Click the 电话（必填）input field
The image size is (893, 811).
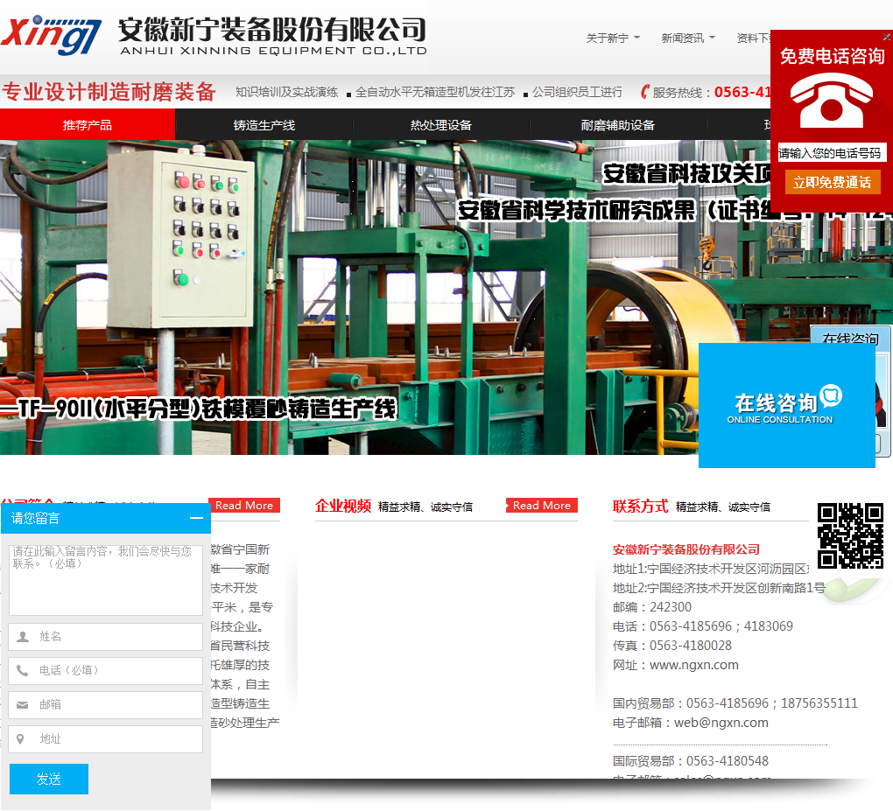[106, 670]
